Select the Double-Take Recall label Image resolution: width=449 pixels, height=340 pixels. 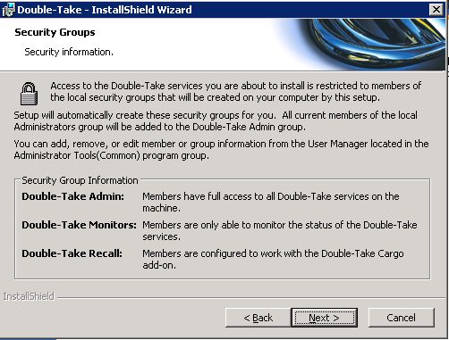click(x=72, y=253)
